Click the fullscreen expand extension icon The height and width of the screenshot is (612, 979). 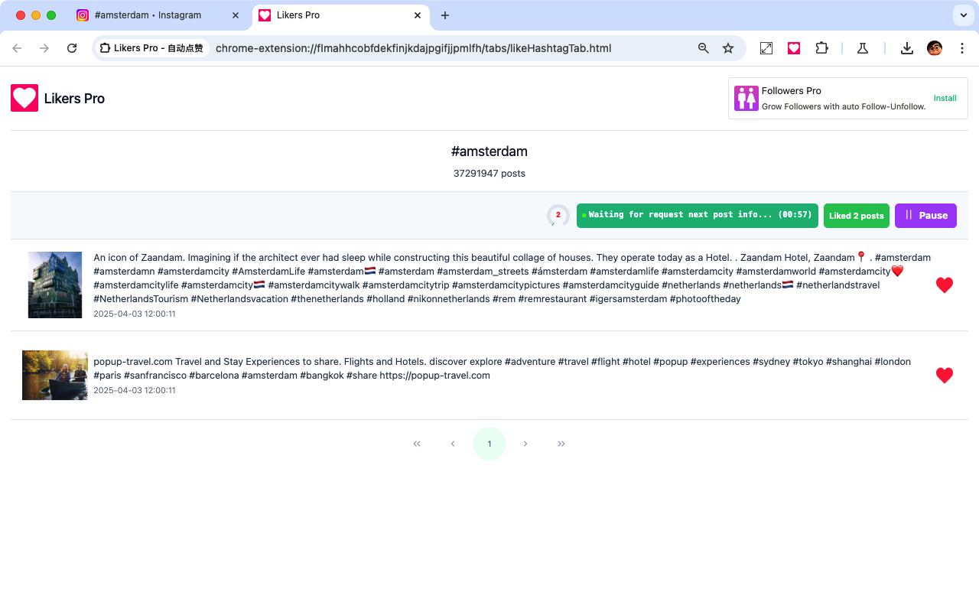click(x=766, y=48)
